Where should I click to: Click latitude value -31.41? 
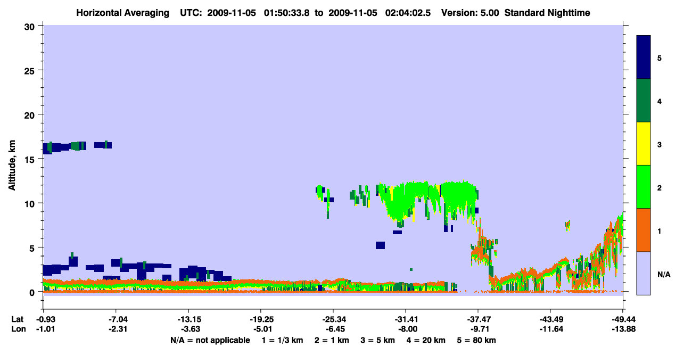pyautogui.click(x=405, y=319)
